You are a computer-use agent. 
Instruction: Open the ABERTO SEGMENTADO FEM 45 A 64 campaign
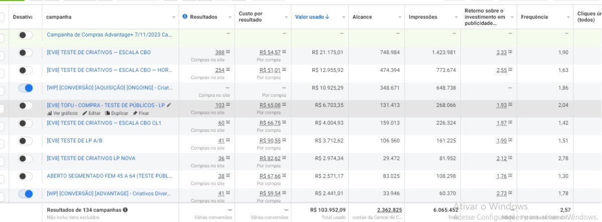(109, 176)
